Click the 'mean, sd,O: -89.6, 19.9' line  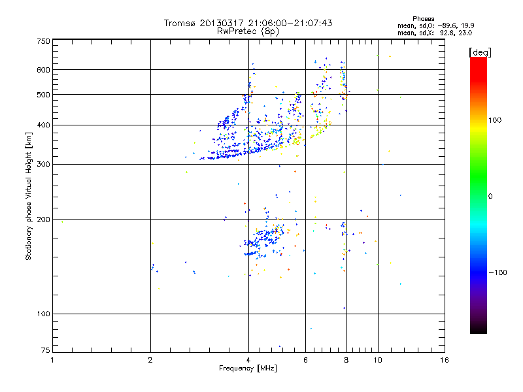point(435,25)
